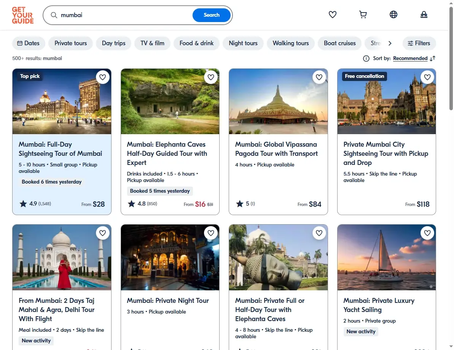Image resolution: width=454 pixels, height=350 pixels.
Task: Open Global Vipassana Pagoda Tour title
Action: coord(276,149)
